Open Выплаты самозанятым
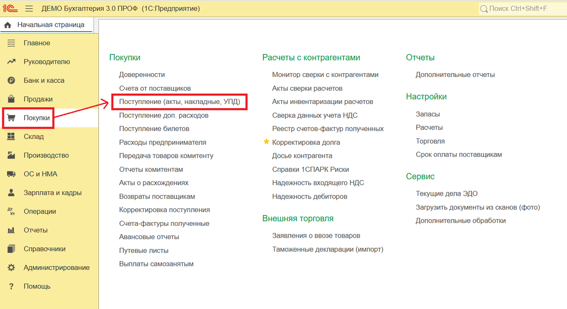This screenshot has width=567, height=309. [156, 264]
